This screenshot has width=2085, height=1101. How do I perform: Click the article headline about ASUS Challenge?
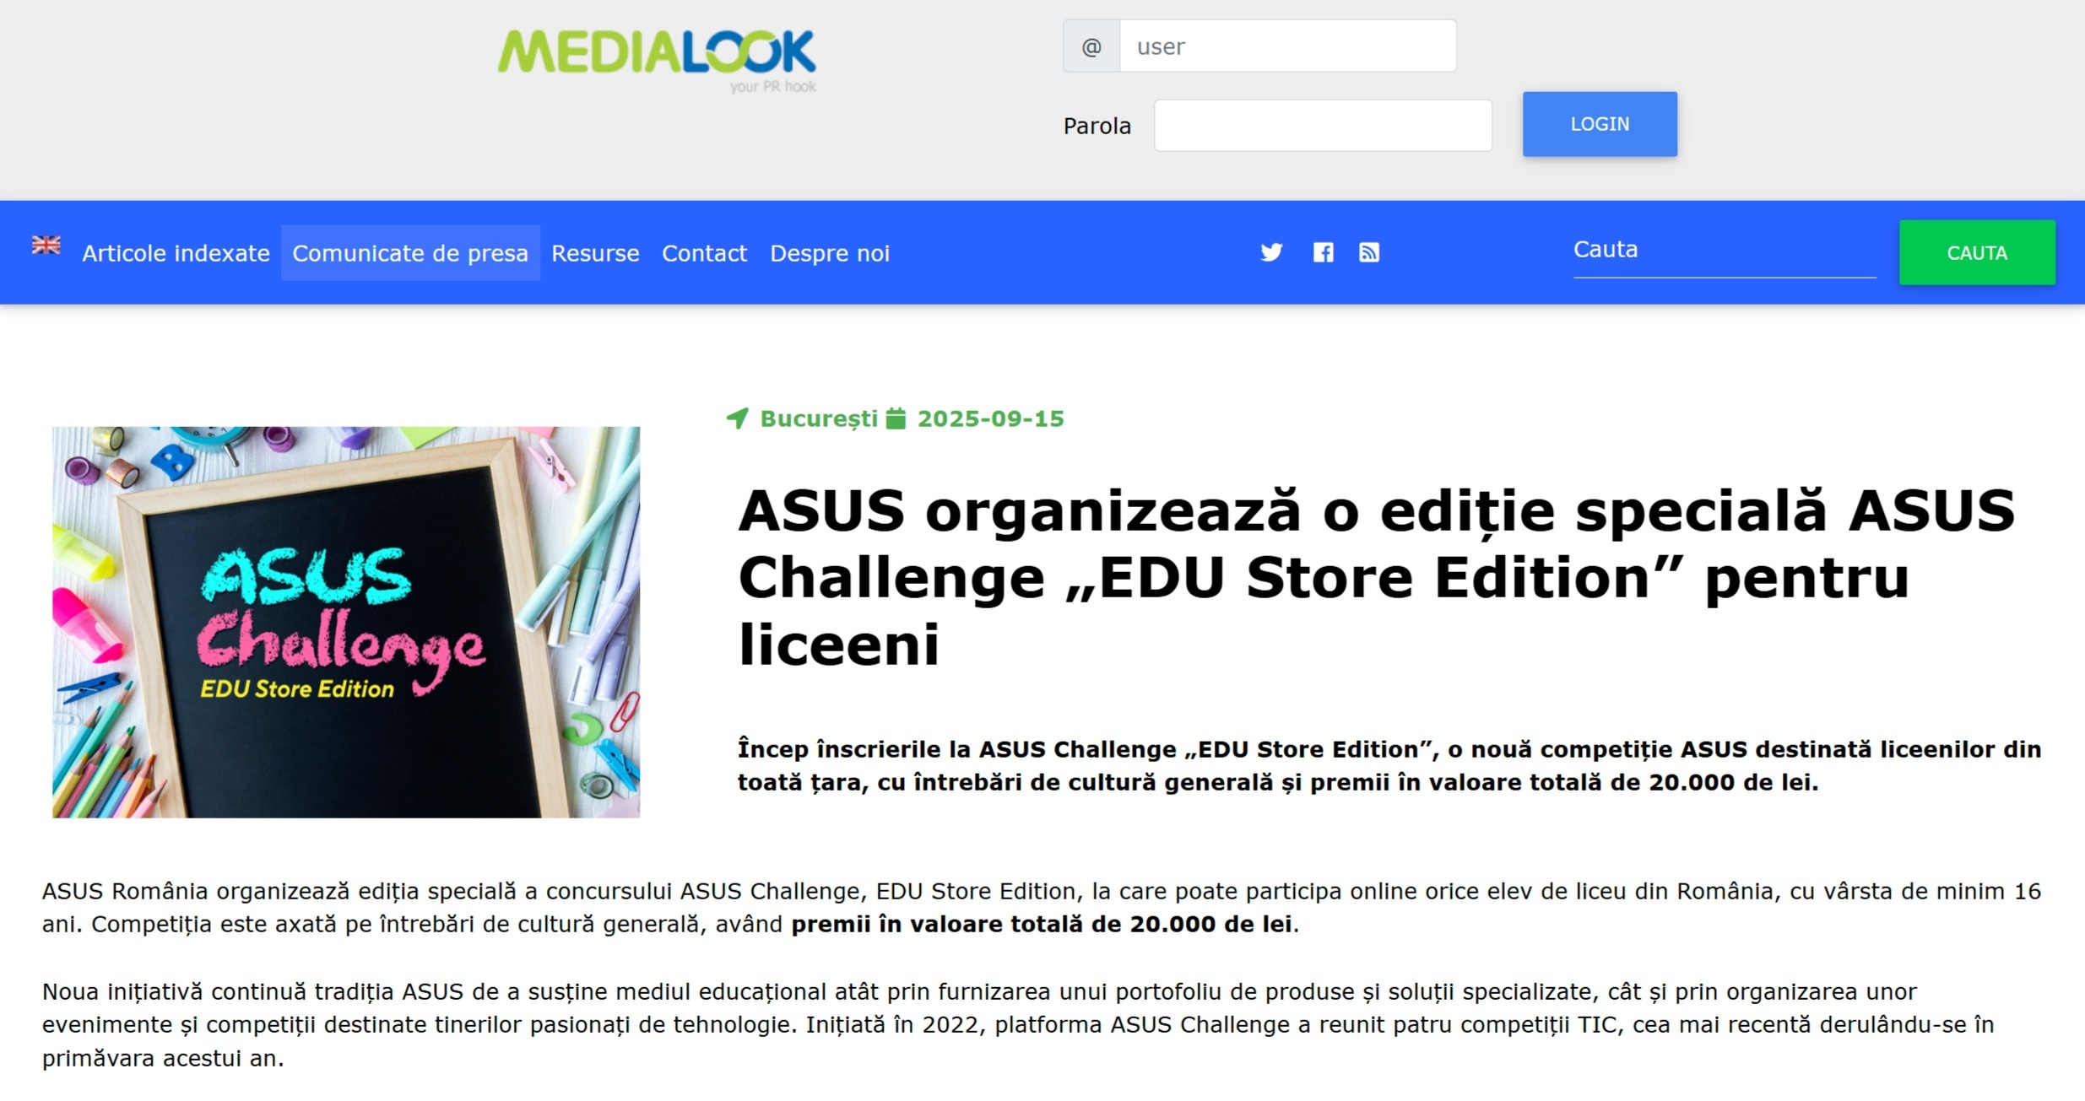point(1376,577)
